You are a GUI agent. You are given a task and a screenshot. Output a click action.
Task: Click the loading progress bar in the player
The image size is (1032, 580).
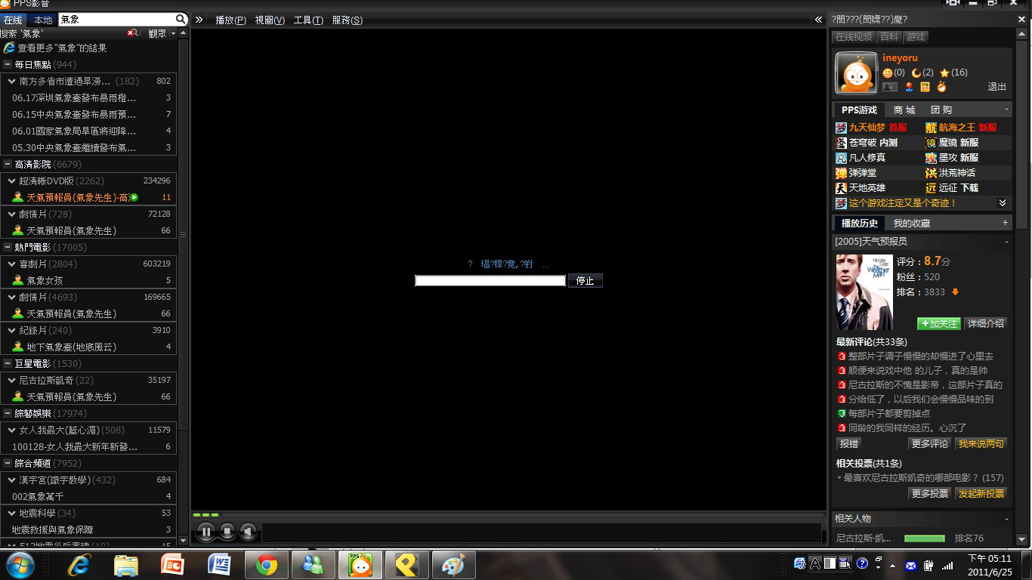coord(490,281)
